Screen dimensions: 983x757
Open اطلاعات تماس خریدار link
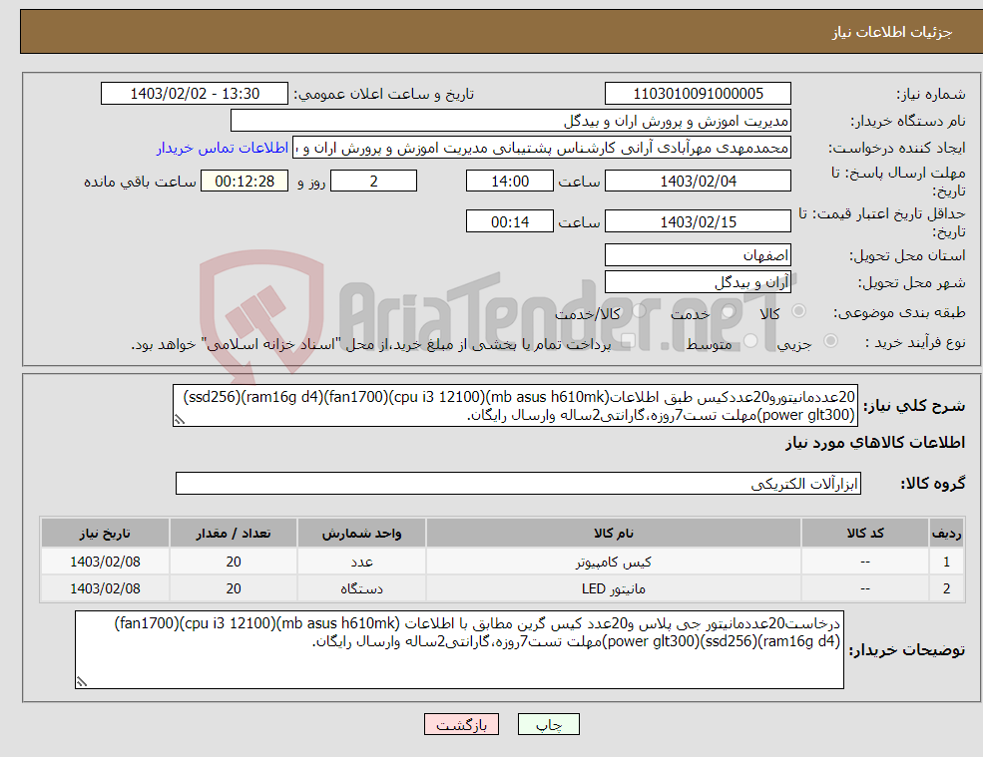tap(222, 148)
